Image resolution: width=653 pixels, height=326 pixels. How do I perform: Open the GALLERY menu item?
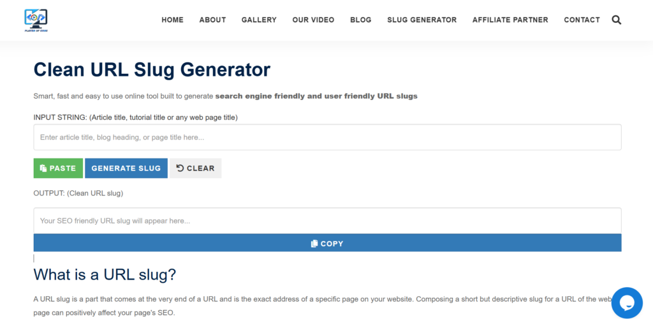(x=259, y=20)
